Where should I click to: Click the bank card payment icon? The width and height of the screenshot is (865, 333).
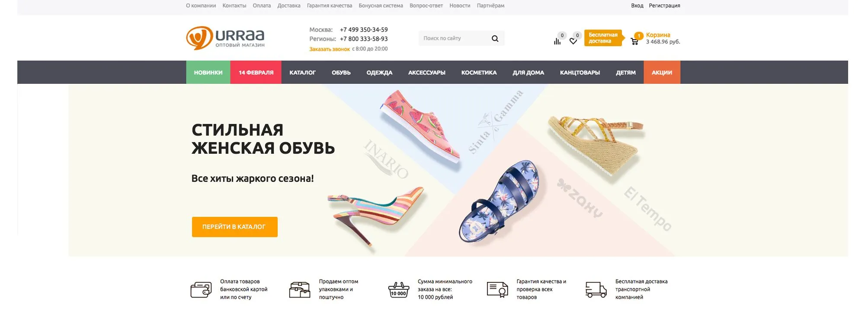pyautogui.click(x=201, y=290)
